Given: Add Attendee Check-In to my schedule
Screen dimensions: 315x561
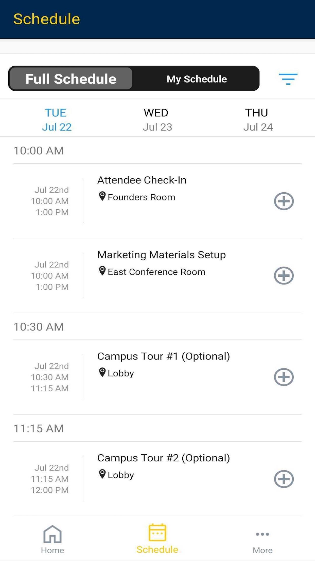Looking at the screenshot, I should click(284, 201).
